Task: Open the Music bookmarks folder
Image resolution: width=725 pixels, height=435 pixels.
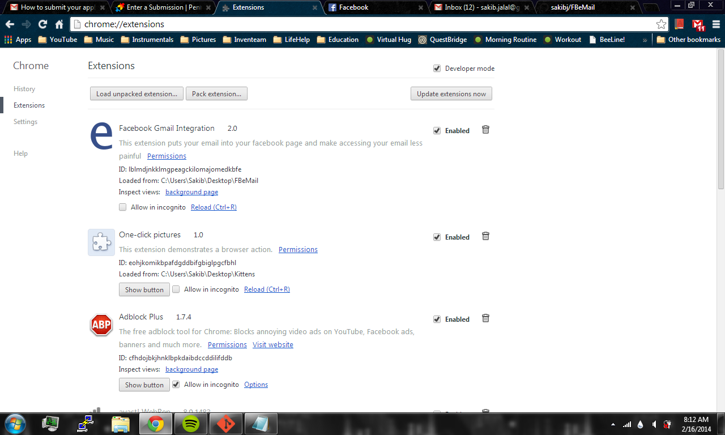Action: [x=99, y=40]
